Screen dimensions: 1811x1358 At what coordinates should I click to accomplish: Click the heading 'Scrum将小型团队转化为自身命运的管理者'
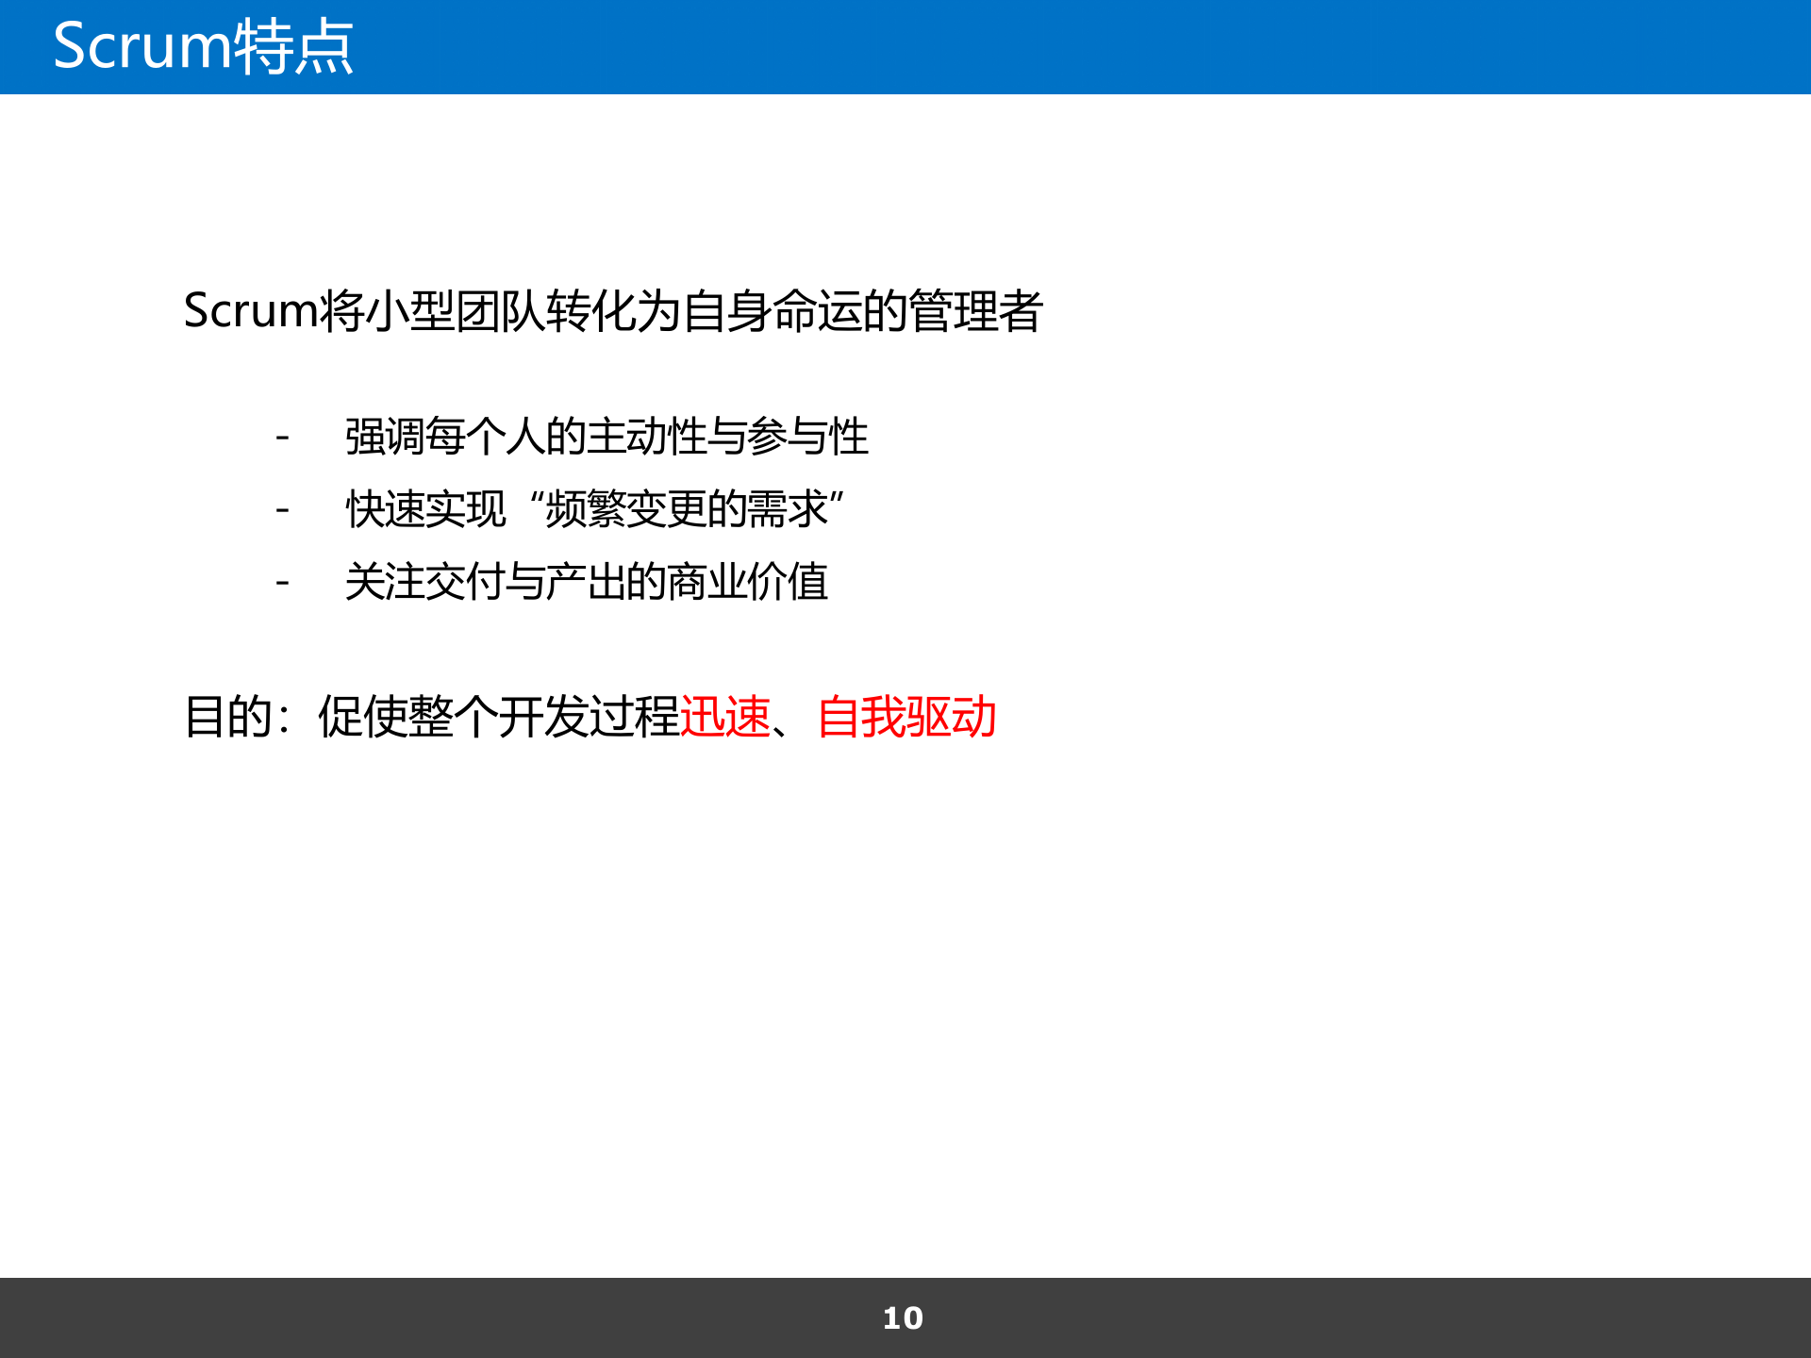[x=613, y=311]
